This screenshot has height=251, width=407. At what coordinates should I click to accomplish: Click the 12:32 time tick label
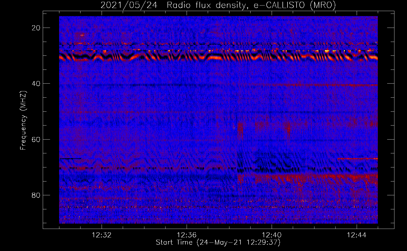[102, 235]
